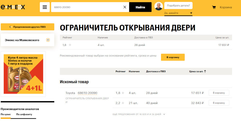Click the Toyota brand link
The height and width of the screenshot is (121, 241).
pos(70,93)
